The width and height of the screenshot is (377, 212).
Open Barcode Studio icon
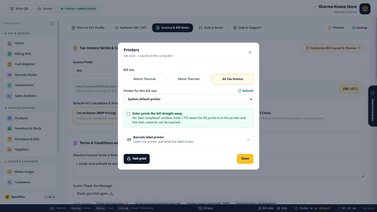10,75
